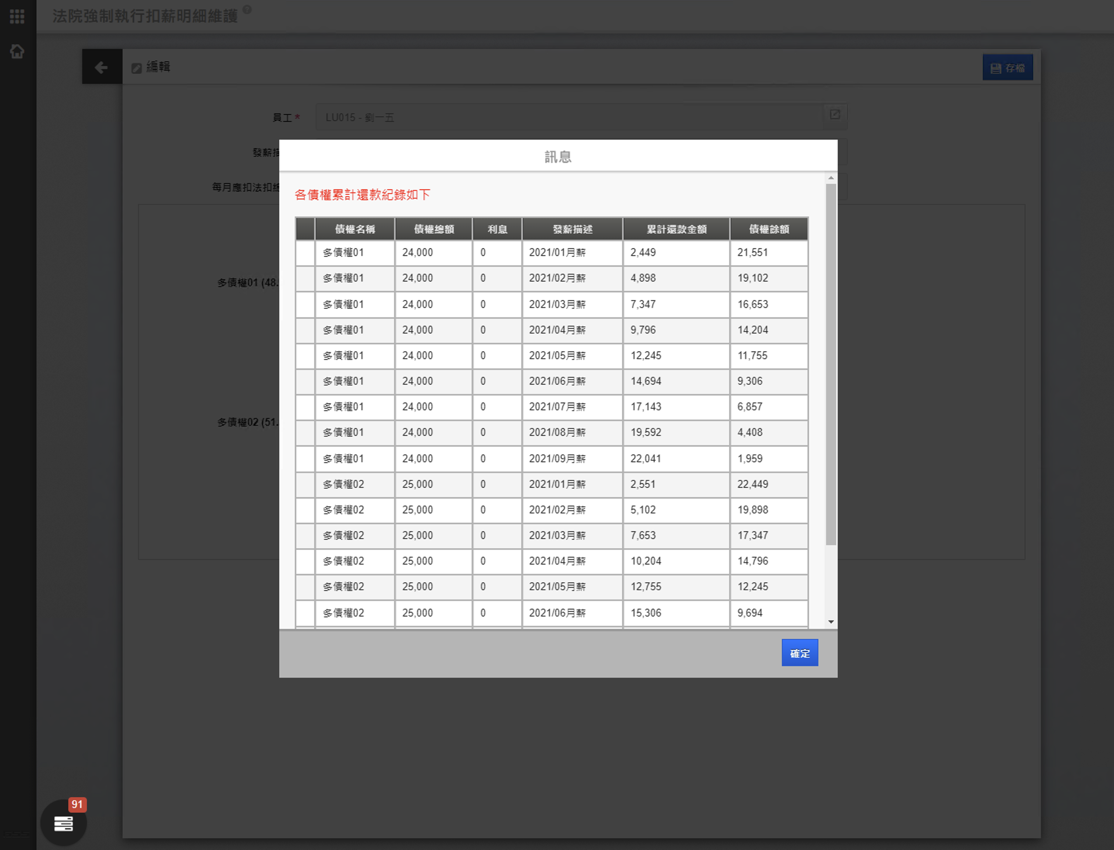1114x850 pixels.
Task: Select row selector for 多債權02 2021/01月薪
Action: coord(305,484)
